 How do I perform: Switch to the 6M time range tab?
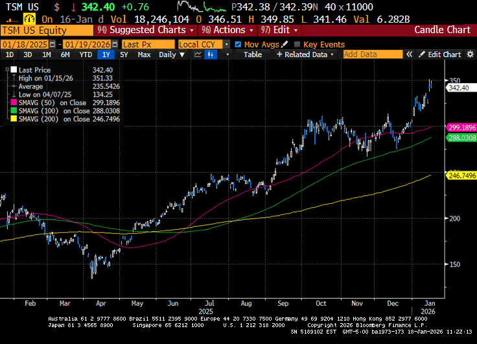click(65, 55)
